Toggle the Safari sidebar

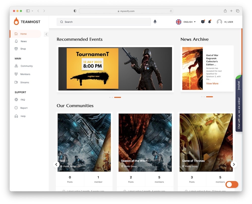tap(28, 11)
